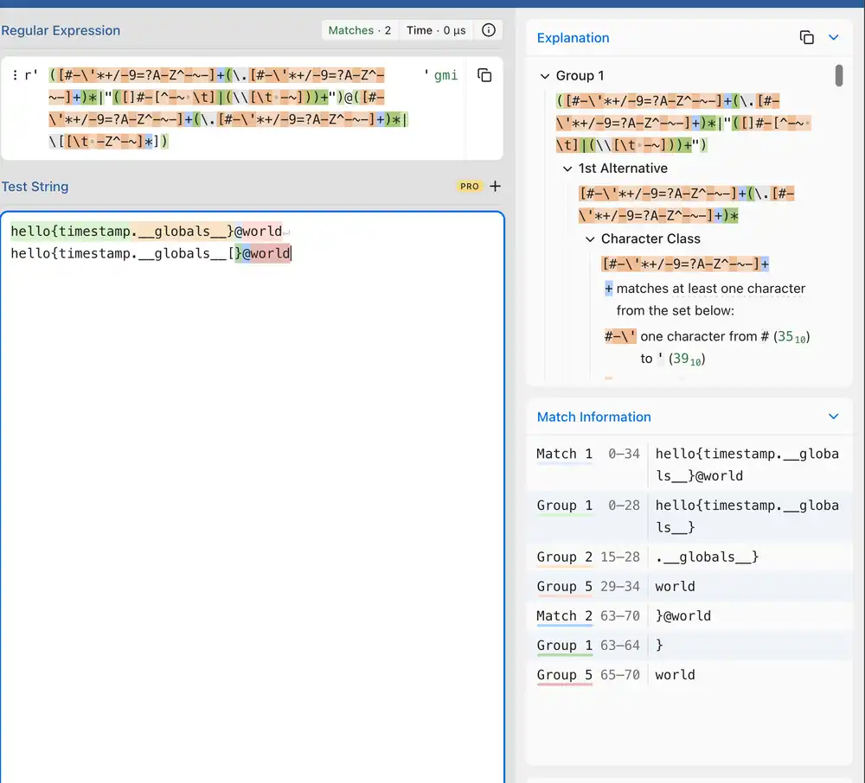865x783 pixels.
Task: Collapse the Character Class node
Action: click(590, 239)
